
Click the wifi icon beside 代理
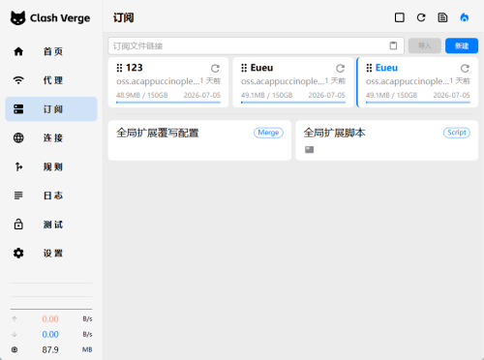point(18,80)
